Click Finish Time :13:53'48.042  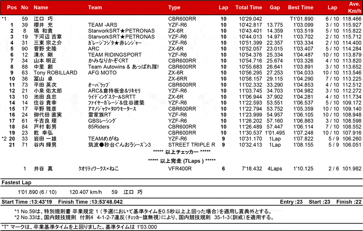click(90, 202)
